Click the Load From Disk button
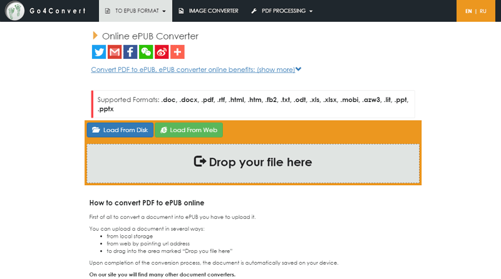501x279 pixels. 120,130
